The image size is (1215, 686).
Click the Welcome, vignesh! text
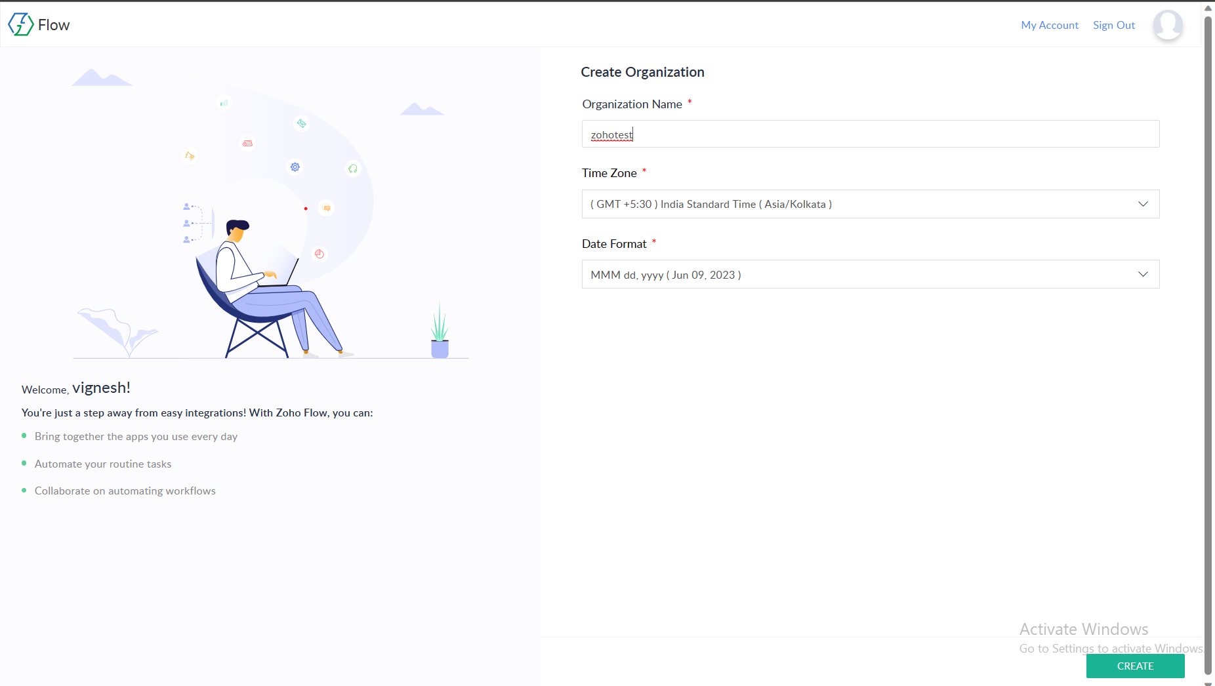tap(76, 388)
